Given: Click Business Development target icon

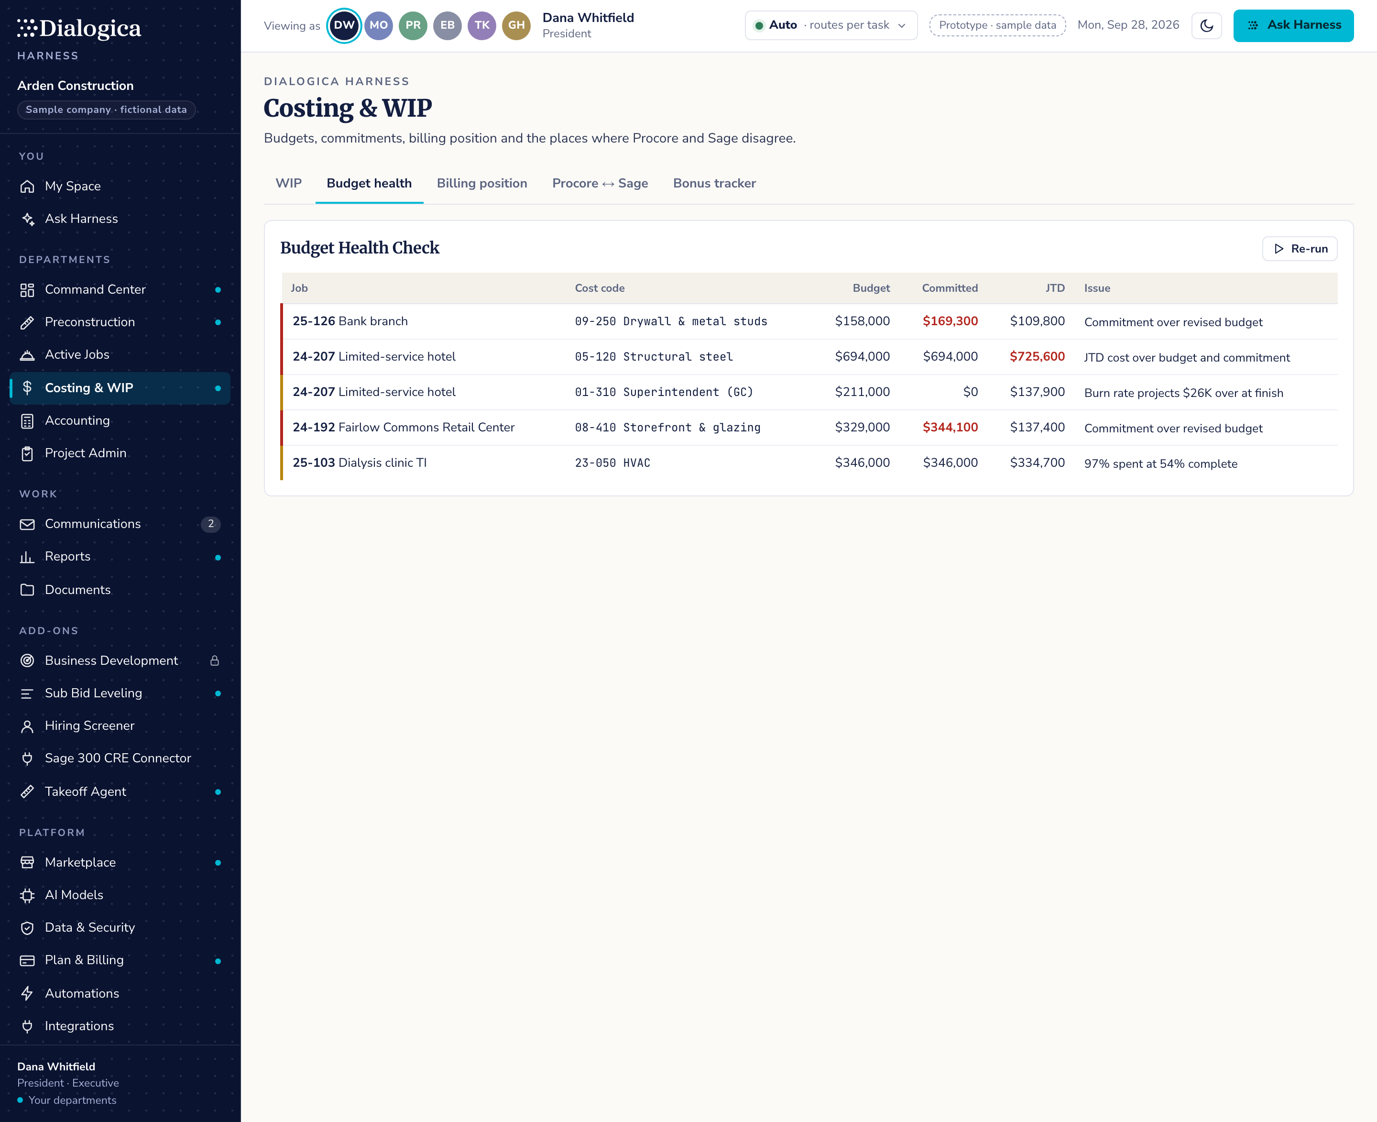Looking at the screenshot, I should pyautogui.click(x=27, y=660).
